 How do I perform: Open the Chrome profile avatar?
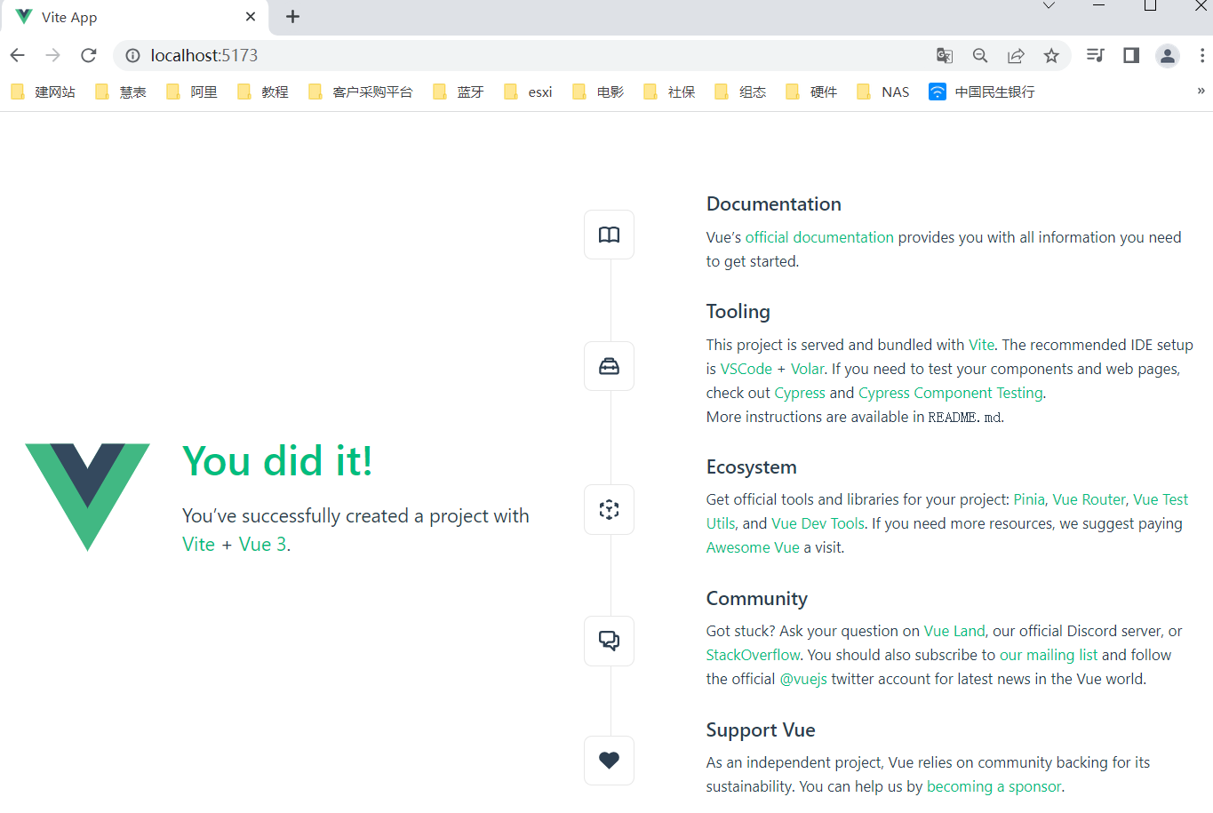(x=1168, y=55)
